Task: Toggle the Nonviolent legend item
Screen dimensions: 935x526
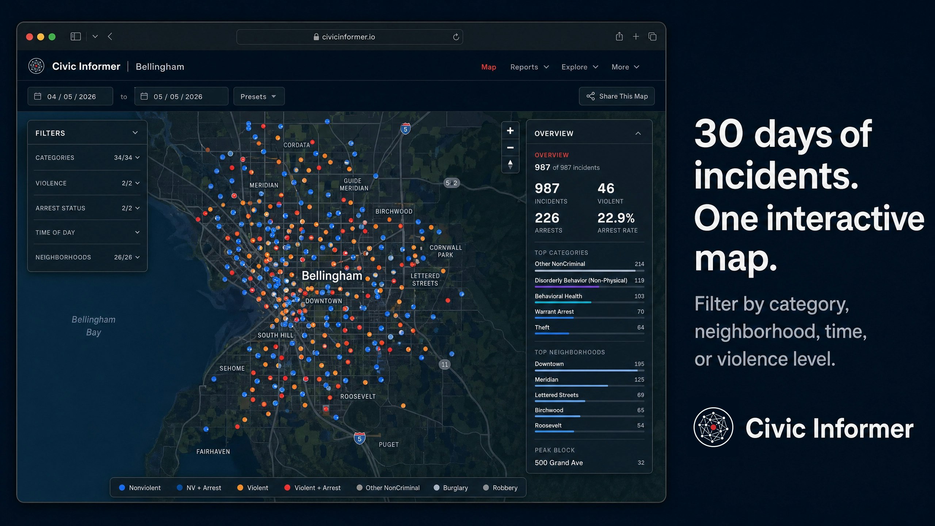Action: pos(140,488)
